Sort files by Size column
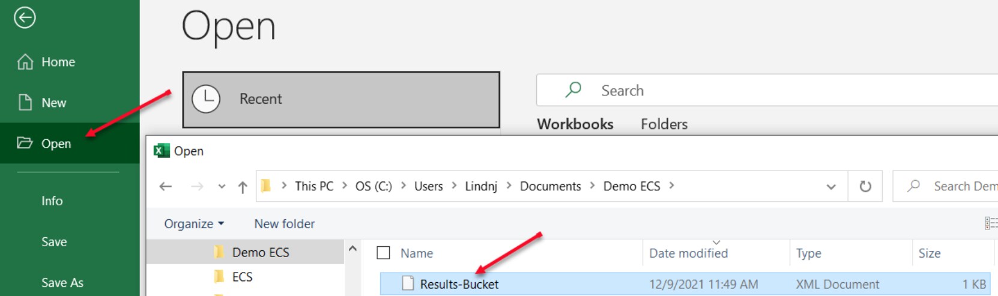 (930, 253)
